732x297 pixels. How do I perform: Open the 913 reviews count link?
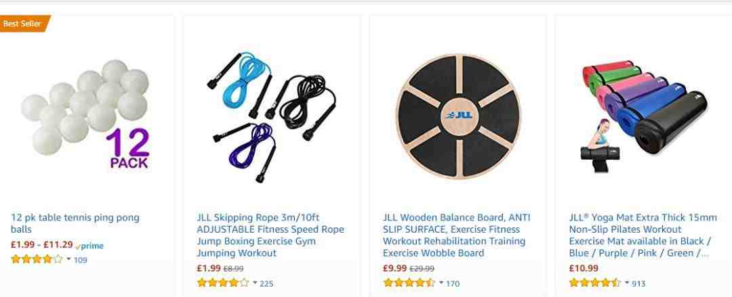coord(638,283)
